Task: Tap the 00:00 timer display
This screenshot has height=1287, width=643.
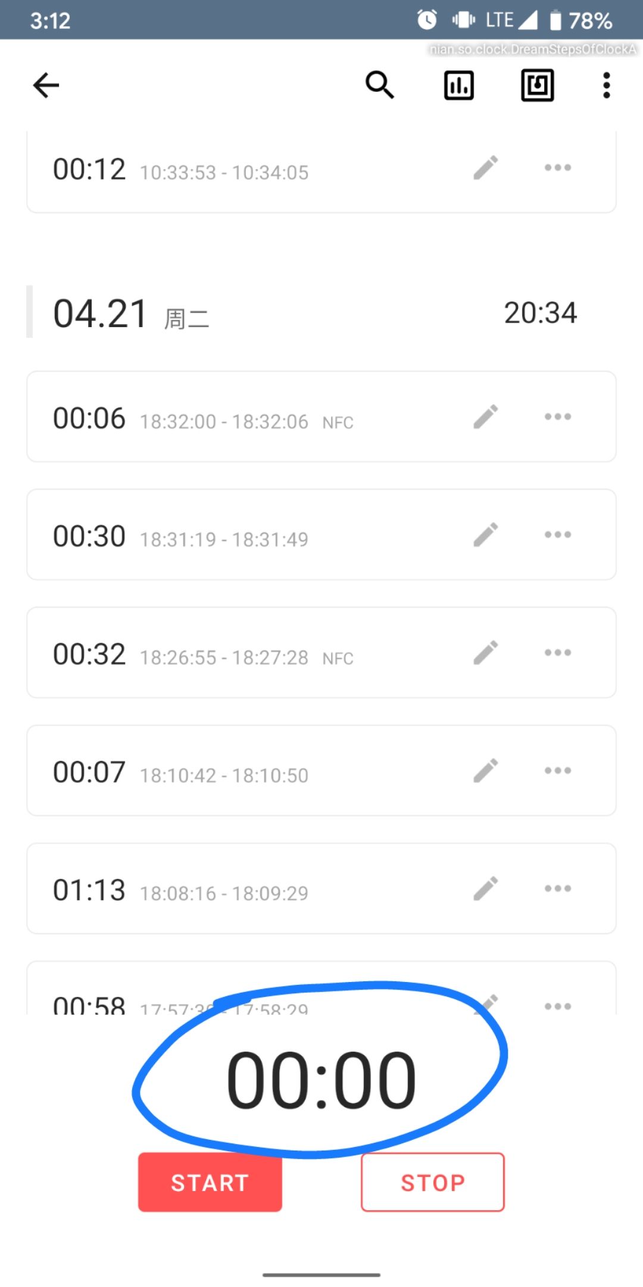Action: coord(321,1080)
